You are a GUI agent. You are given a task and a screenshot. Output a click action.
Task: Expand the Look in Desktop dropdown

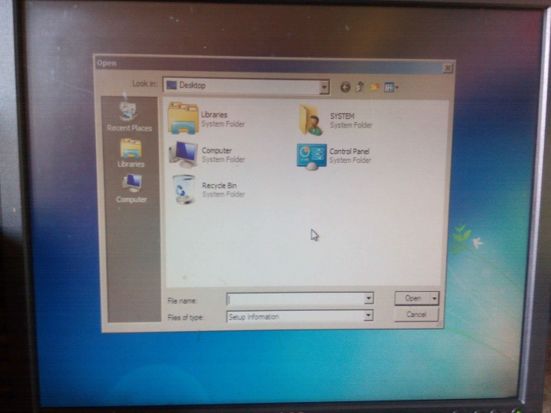coord(324,87)
